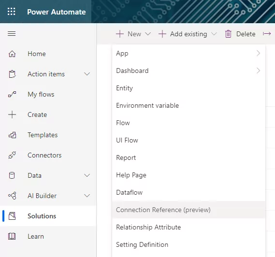Open Data label in sidebar
The width and height of the screenshot is (275, 257).
pyautogui.click(x=34, y=175)
